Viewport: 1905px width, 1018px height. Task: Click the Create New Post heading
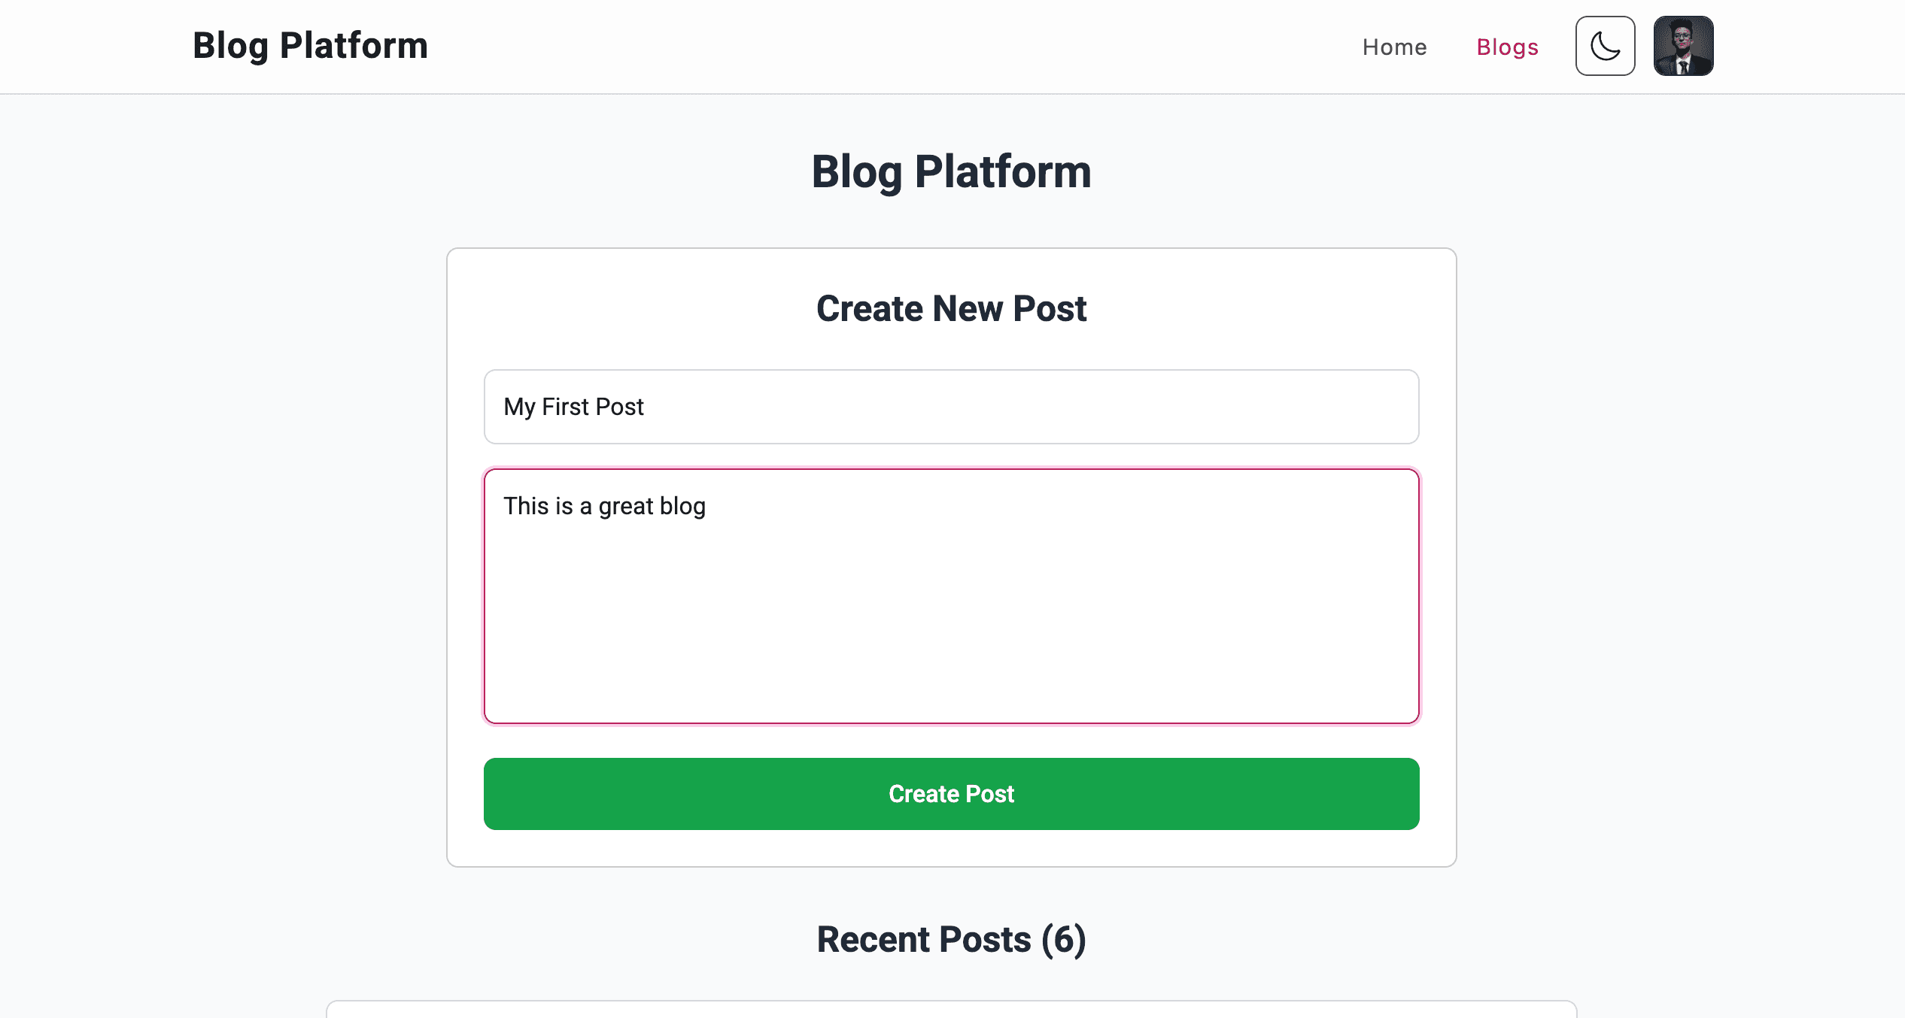pyautogui.click(x=951, y=308)
